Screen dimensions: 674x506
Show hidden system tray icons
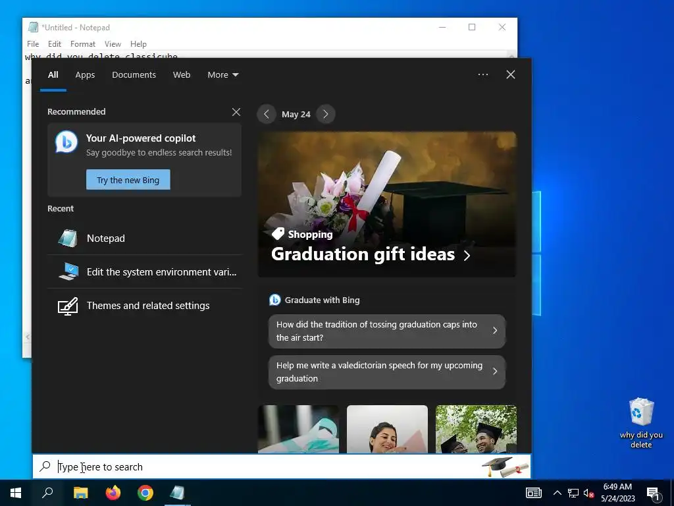557,493
